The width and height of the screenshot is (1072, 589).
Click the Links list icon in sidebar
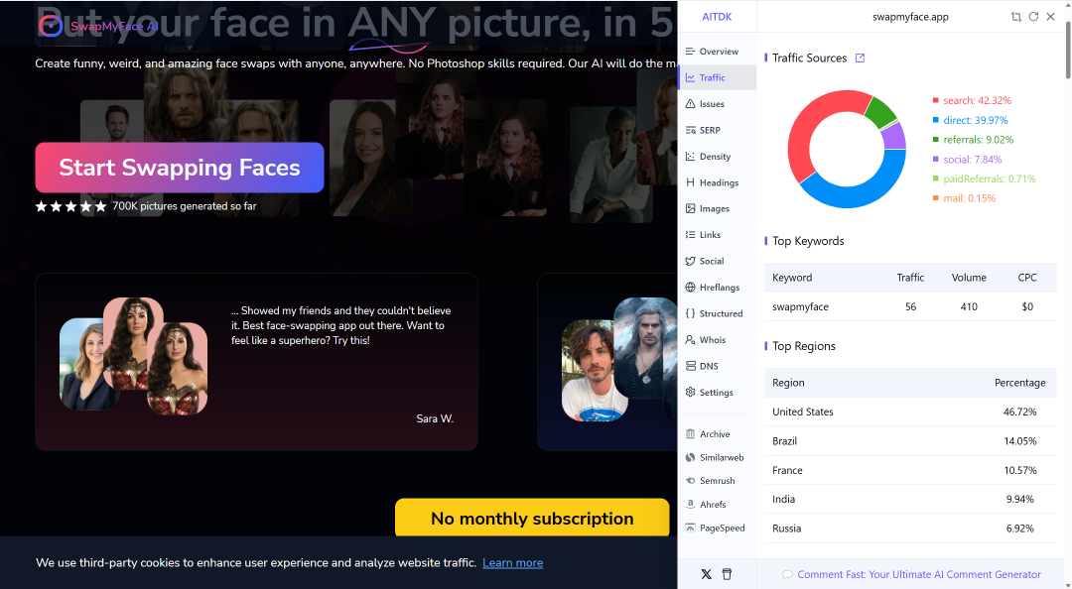point(691,234)
